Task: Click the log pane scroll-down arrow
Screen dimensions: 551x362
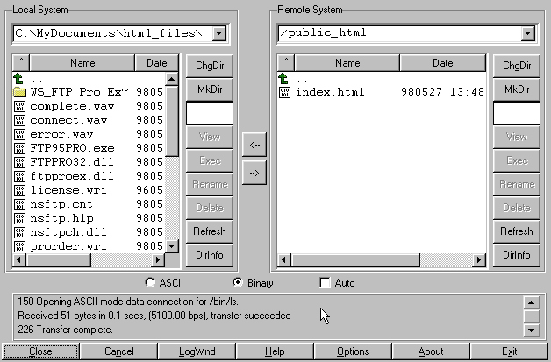Action: [532, 330]
